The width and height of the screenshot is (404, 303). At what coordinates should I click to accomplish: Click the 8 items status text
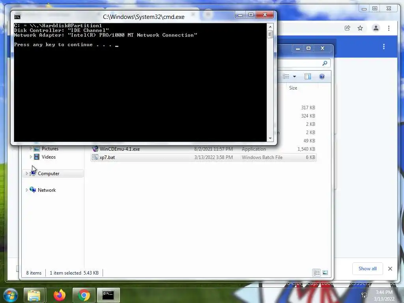pyautogui.click(x=34, y=273)
